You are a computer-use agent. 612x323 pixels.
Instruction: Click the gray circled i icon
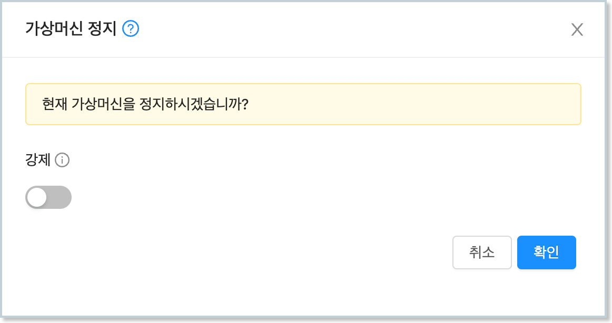pos(62,160)
